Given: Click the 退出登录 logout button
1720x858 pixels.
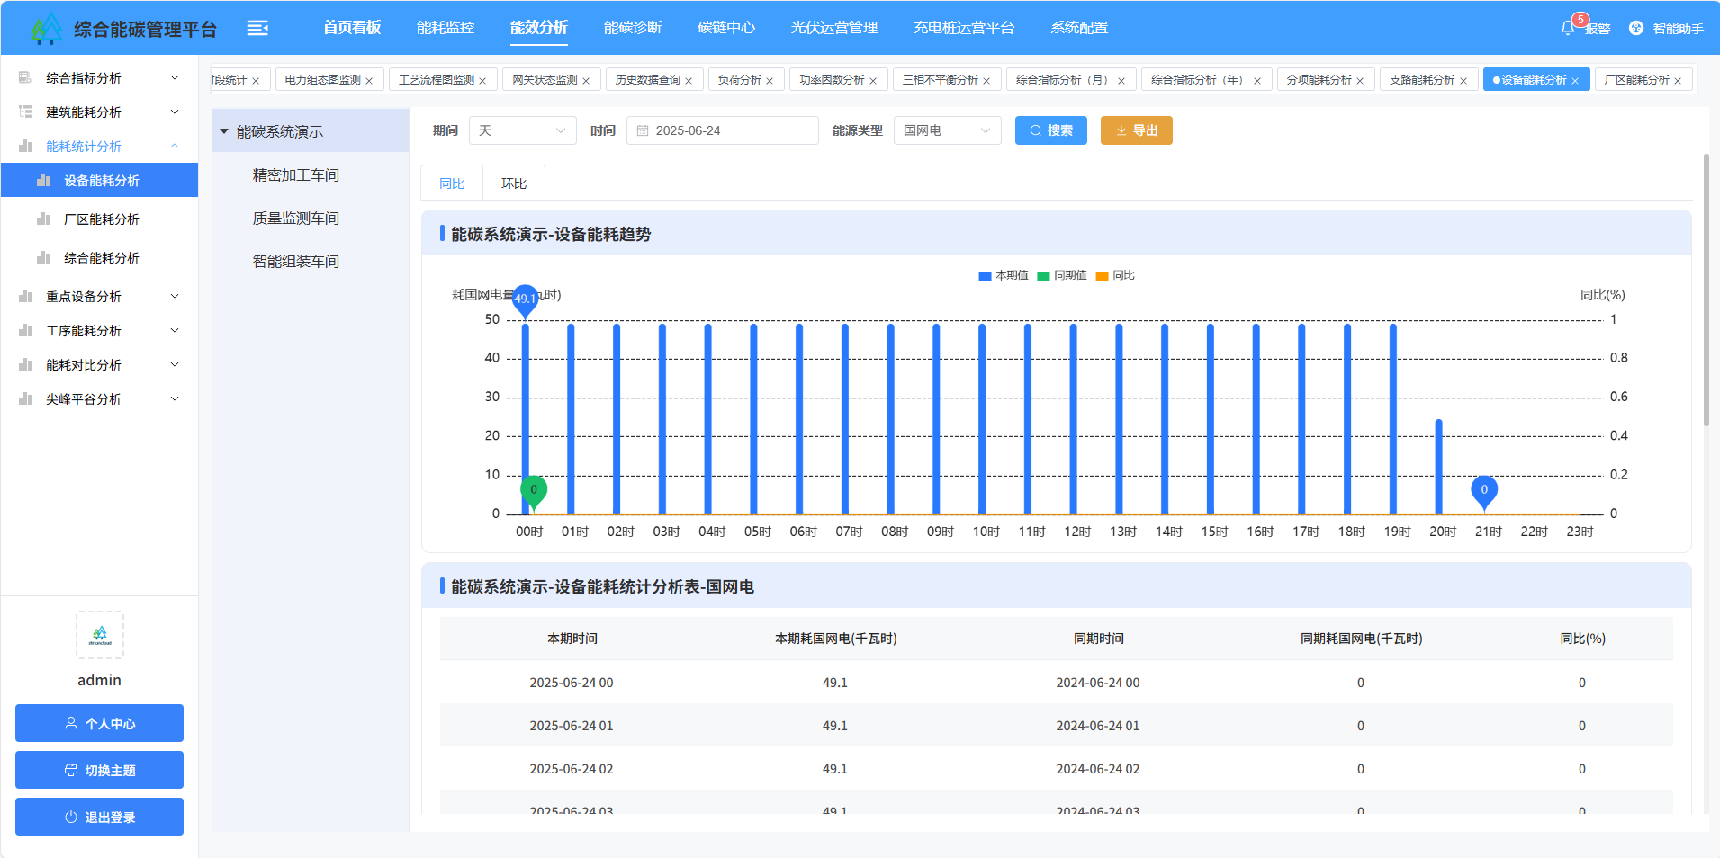Looking at the screenshot, I should click(x=99, y=817).
